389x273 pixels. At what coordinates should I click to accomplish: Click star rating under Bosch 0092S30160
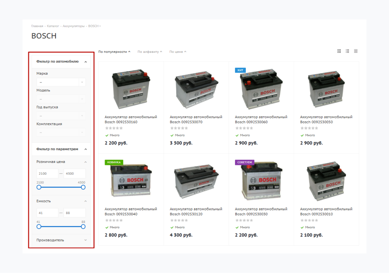[114, 128]
